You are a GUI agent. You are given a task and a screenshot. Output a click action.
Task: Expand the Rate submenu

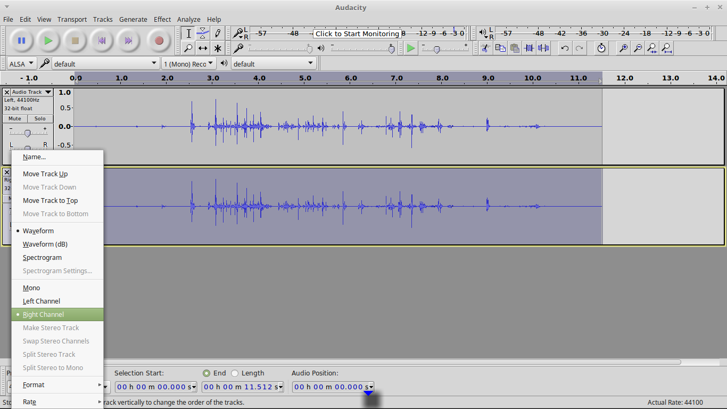[57, 402]
